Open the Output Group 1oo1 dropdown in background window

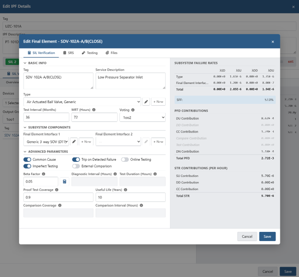11,120
